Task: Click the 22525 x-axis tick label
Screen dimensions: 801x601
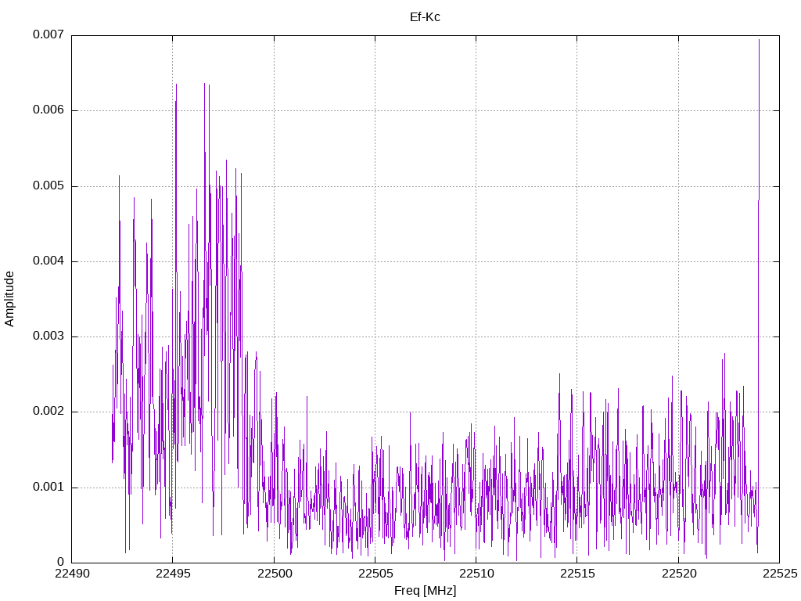Action: coord(780,574)
